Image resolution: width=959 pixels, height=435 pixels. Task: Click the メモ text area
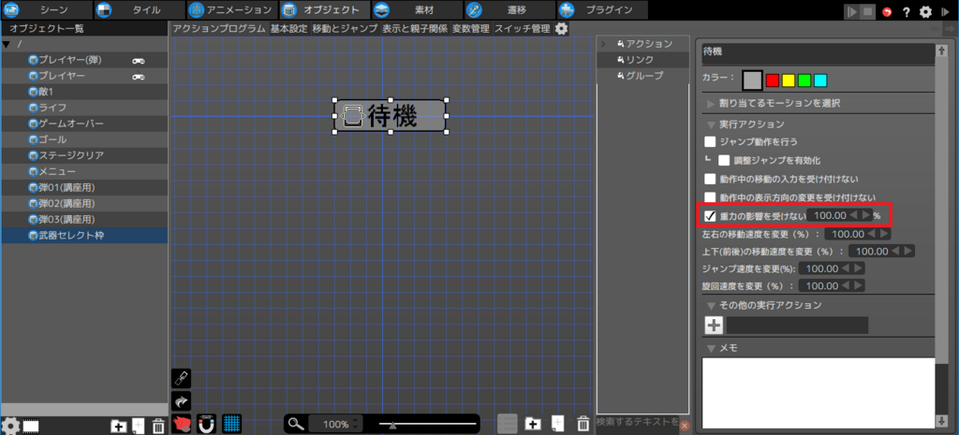coord(819,392)
